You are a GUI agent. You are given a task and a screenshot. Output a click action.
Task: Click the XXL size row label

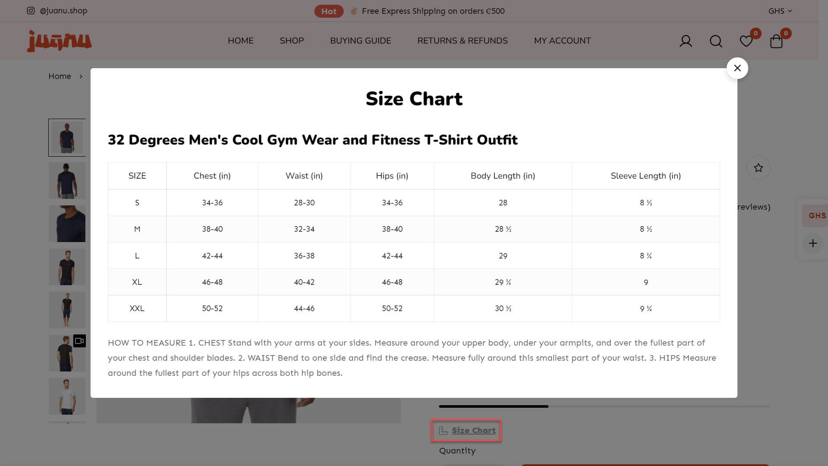(137, 309)
